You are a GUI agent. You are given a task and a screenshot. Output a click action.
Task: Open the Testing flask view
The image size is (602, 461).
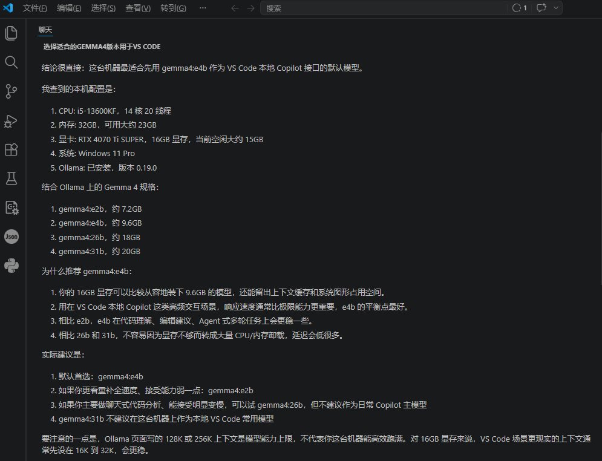tap(11, 178)
